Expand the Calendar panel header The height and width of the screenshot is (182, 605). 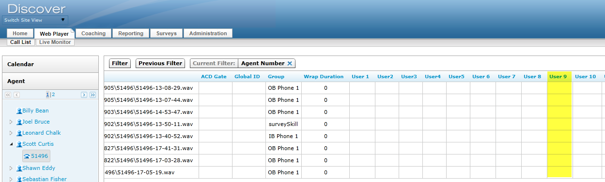pyautogui.click(x=50, y=64)
